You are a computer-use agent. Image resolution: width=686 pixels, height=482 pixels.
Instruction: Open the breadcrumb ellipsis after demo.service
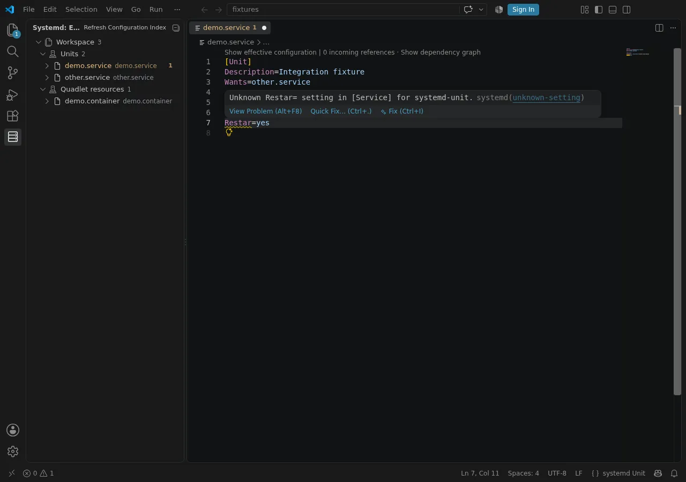click(x=266, y=42)
